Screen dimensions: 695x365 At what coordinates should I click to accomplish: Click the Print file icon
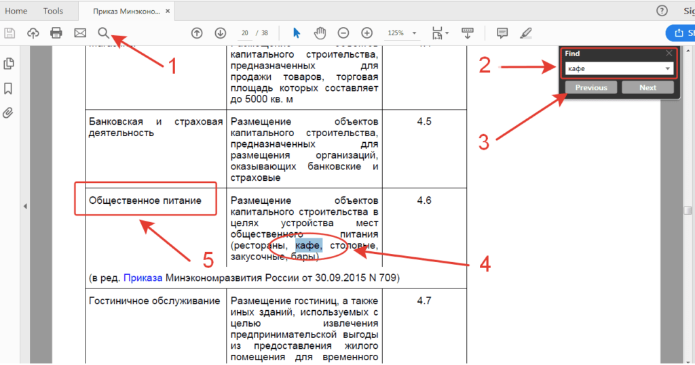tap(56, 33)
